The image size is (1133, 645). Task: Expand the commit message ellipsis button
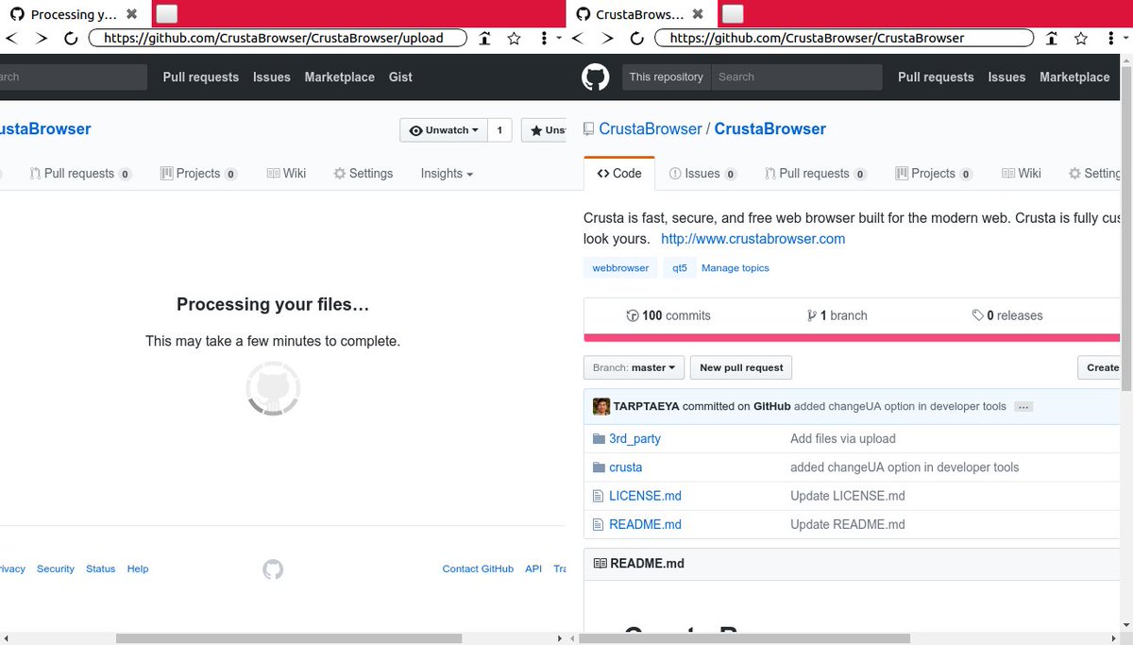pos(1023,407)
